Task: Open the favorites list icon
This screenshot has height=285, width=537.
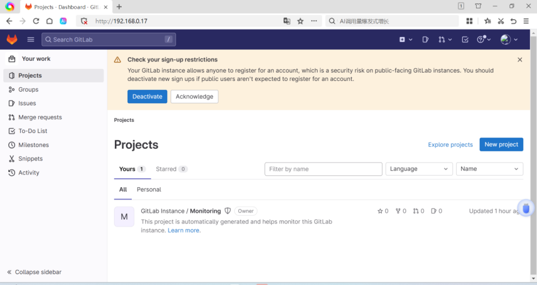Action: [488, 21]
